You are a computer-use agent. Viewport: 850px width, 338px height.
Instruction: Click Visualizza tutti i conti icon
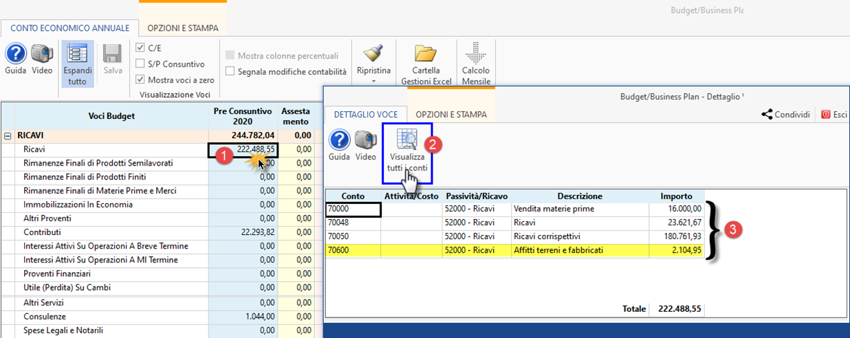406,139
